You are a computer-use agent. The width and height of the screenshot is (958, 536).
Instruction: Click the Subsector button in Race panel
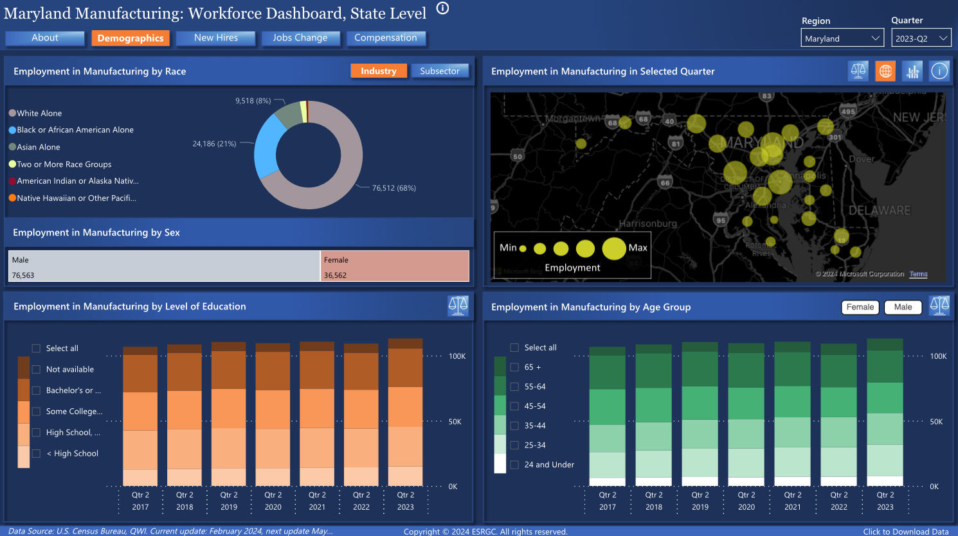[440, 71]
